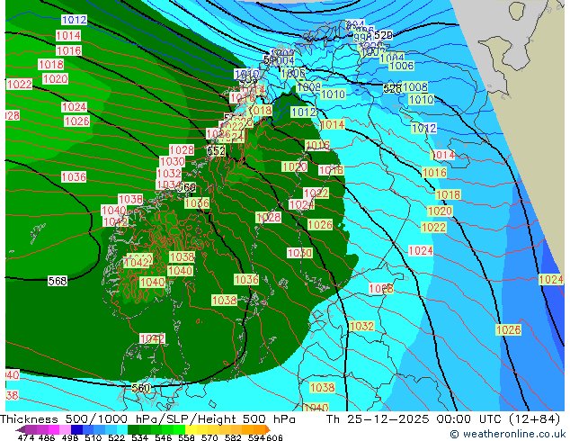Click the 1024 isobar label at the map's right edge
The height and width of the screenshot is (441, 570).
tap(551, 279)
